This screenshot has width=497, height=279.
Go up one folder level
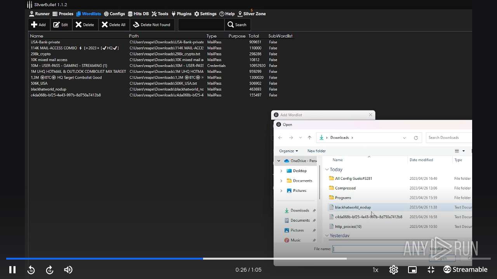(x=309, y=138)
